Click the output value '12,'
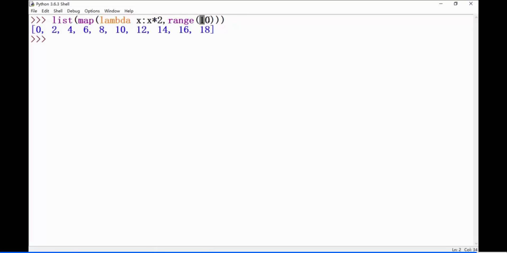Image resolution: width=507 pixels, height=253 pixels. tap(143, 30)
